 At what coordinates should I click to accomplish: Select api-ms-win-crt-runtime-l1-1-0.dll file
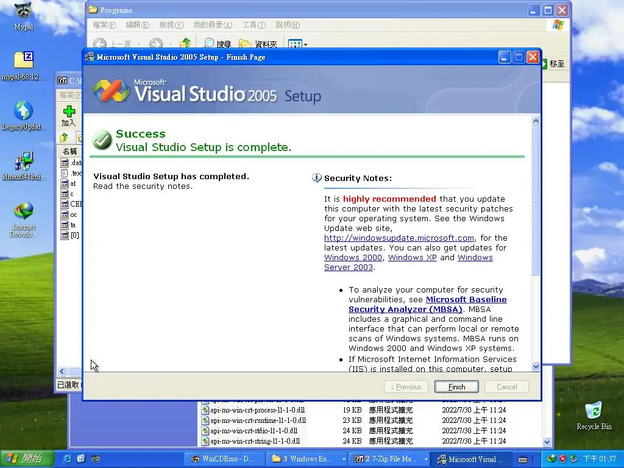[254, 420]
